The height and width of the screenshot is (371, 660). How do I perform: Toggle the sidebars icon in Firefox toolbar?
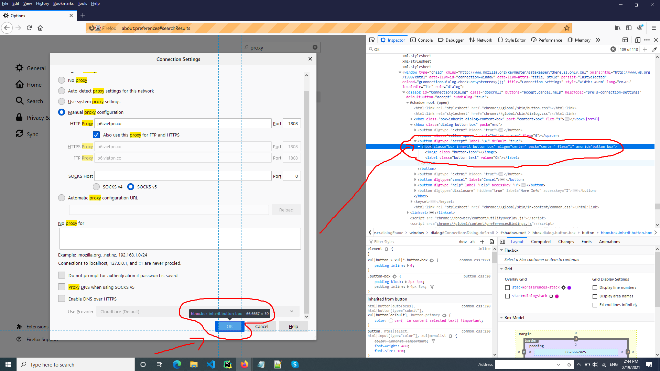(x=629, y=28)
